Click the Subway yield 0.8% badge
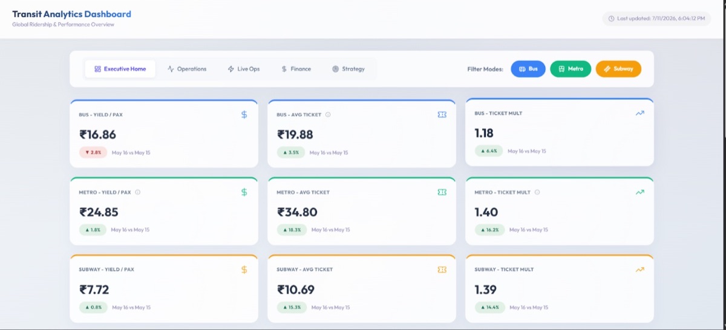Image resolution: width=726 pixels, height=330 pixels. 93,307
